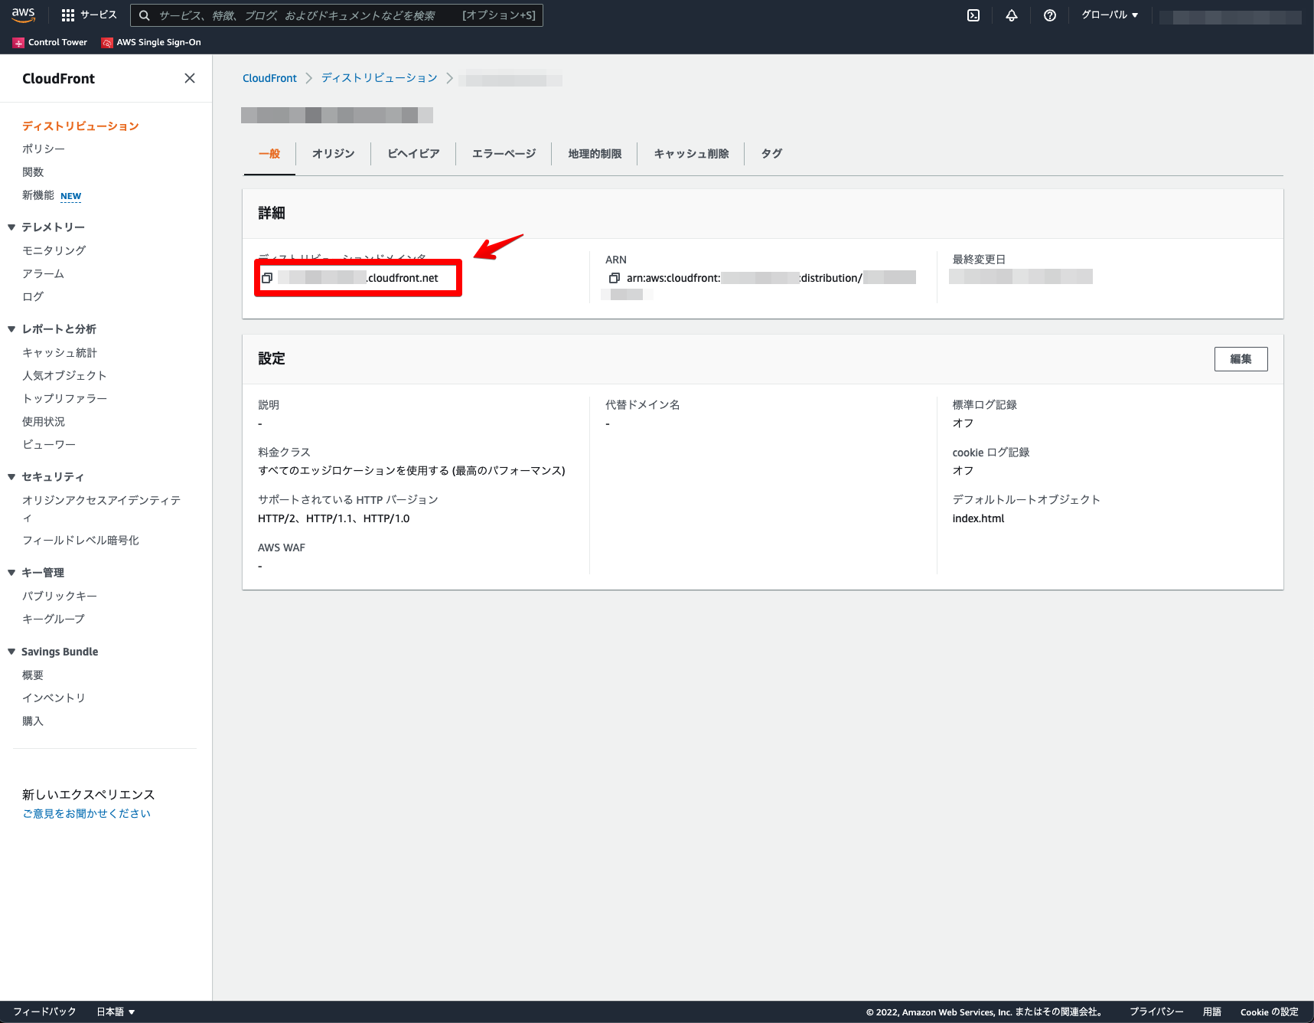This screenshot has width=1314, height=1023.
Task: Collapse the Savings Bundle section
Action: (11, 652)
